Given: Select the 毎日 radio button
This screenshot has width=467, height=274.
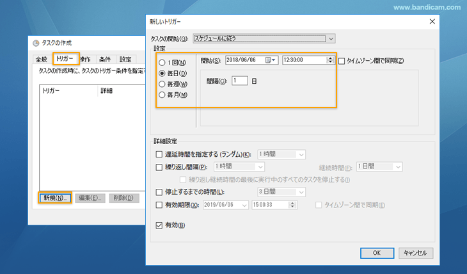Looking at the screenshot, I should click(162, 74).
